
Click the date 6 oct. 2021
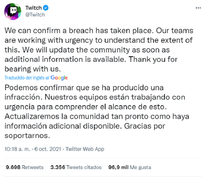48,149
